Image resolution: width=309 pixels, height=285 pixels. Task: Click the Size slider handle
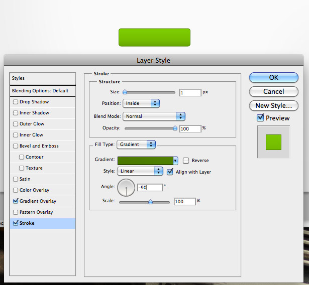pyautogui.click(x=125, y=92)
